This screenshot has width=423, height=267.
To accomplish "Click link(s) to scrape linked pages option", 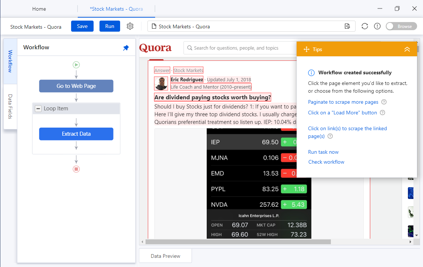I will tap(347, 132).
